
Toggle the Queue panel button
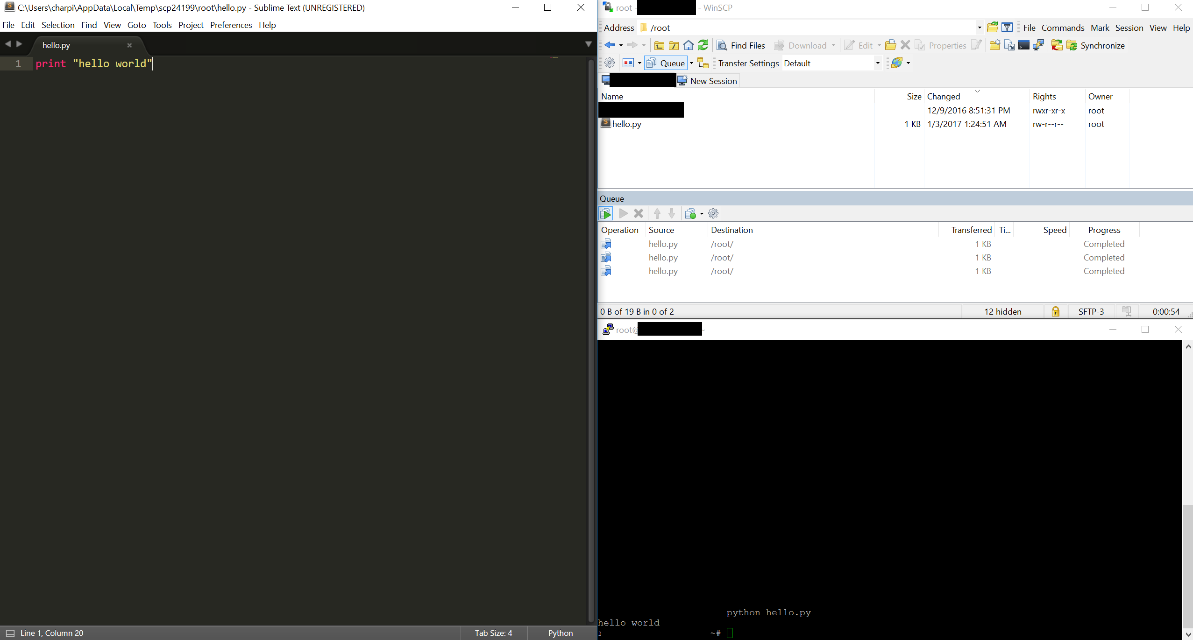pyautogui.click(x=666, y=63)
